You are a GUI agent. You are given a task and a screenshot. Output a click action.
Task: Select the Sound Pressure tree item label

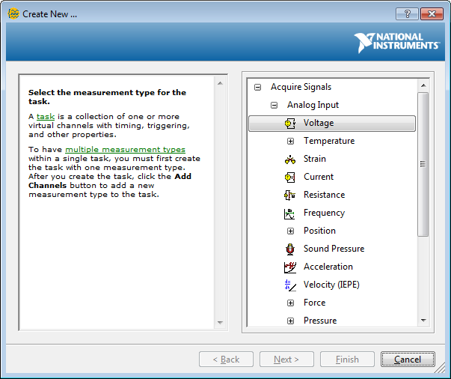tap(334, 249)
